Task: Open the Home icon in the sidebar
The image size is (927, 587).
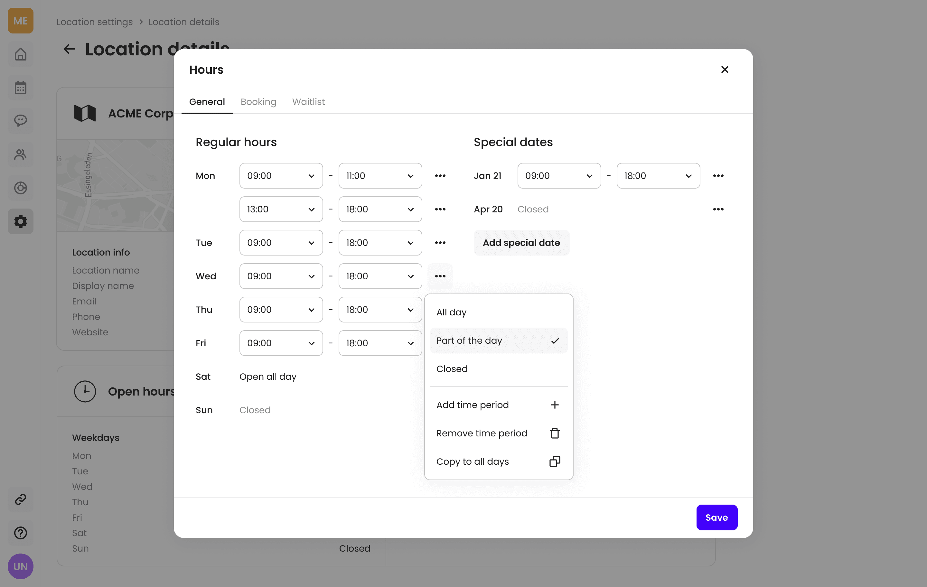Action: tap(20, 54)
